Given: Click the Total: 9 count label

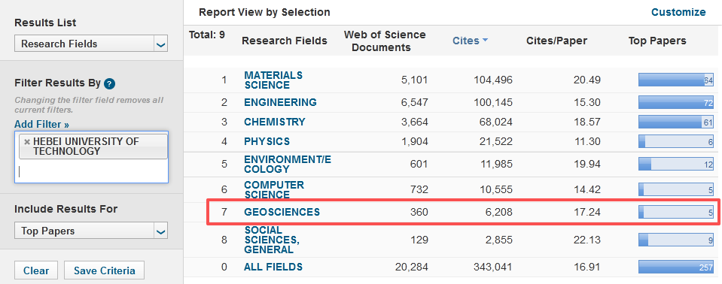Looking at the screenshot, I should 207,35.
